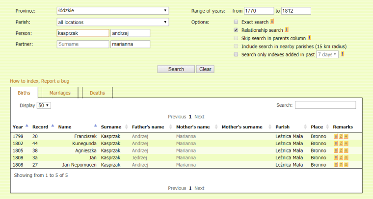Click the table filter Search box
Screen dimensions: 373x199
tap(325, 105)
